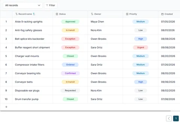Open record Buffer reagent short shipment
The width and height of the screenshot is (180, 135).
(x=32, y=48)
